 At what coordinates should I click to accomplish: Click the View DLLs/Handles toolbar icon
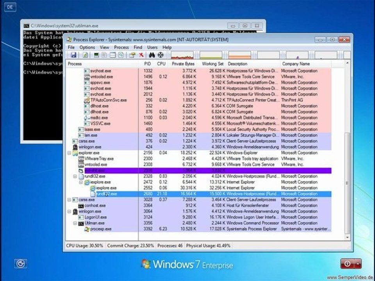click(x=121, y=55)
